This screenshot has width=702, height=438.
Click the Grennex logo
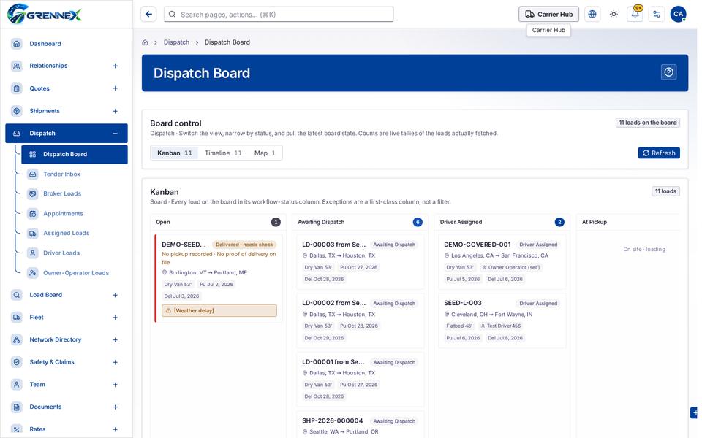click(45, 15)
